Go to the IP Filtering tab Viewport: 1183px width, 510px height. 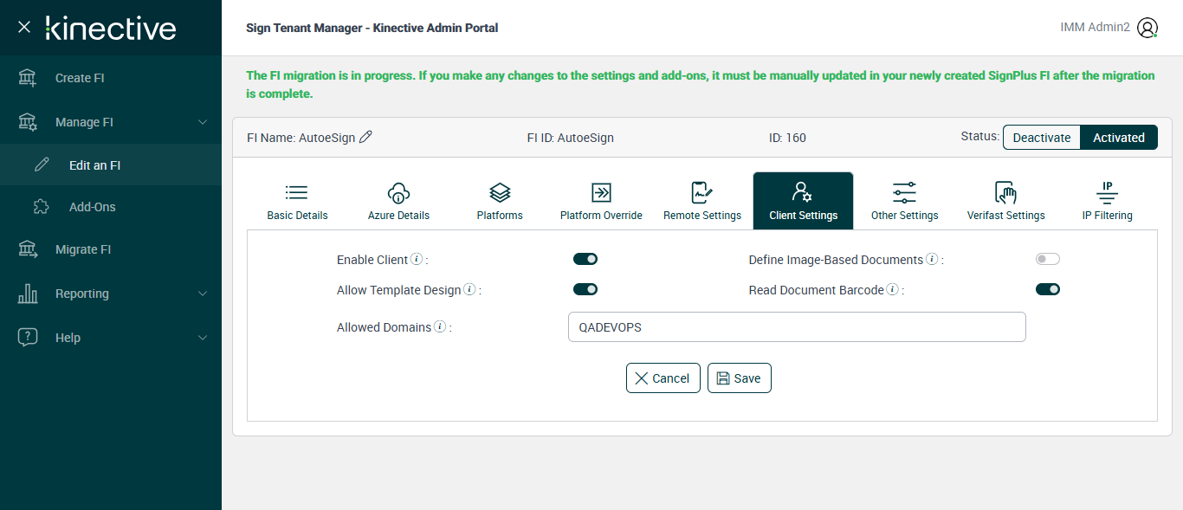coord(1107,201)
